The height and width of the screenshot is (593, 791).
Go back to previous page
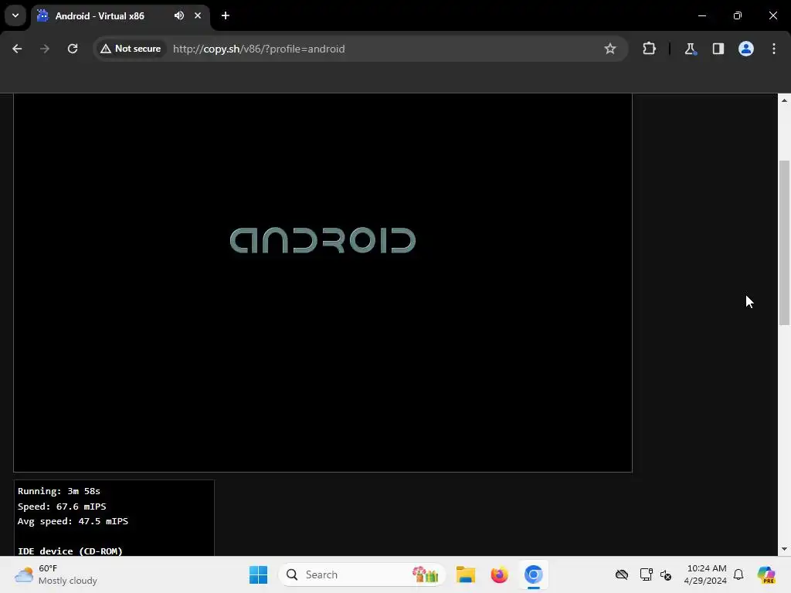tap(17, 49)
